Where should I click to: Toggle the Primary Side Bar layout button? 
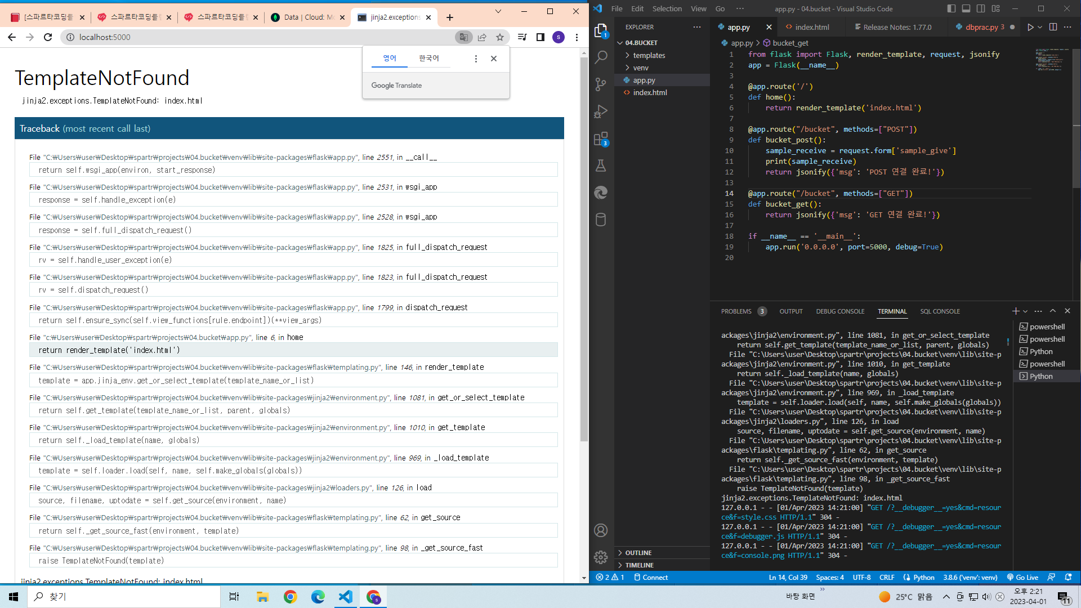tap(952, 8)
